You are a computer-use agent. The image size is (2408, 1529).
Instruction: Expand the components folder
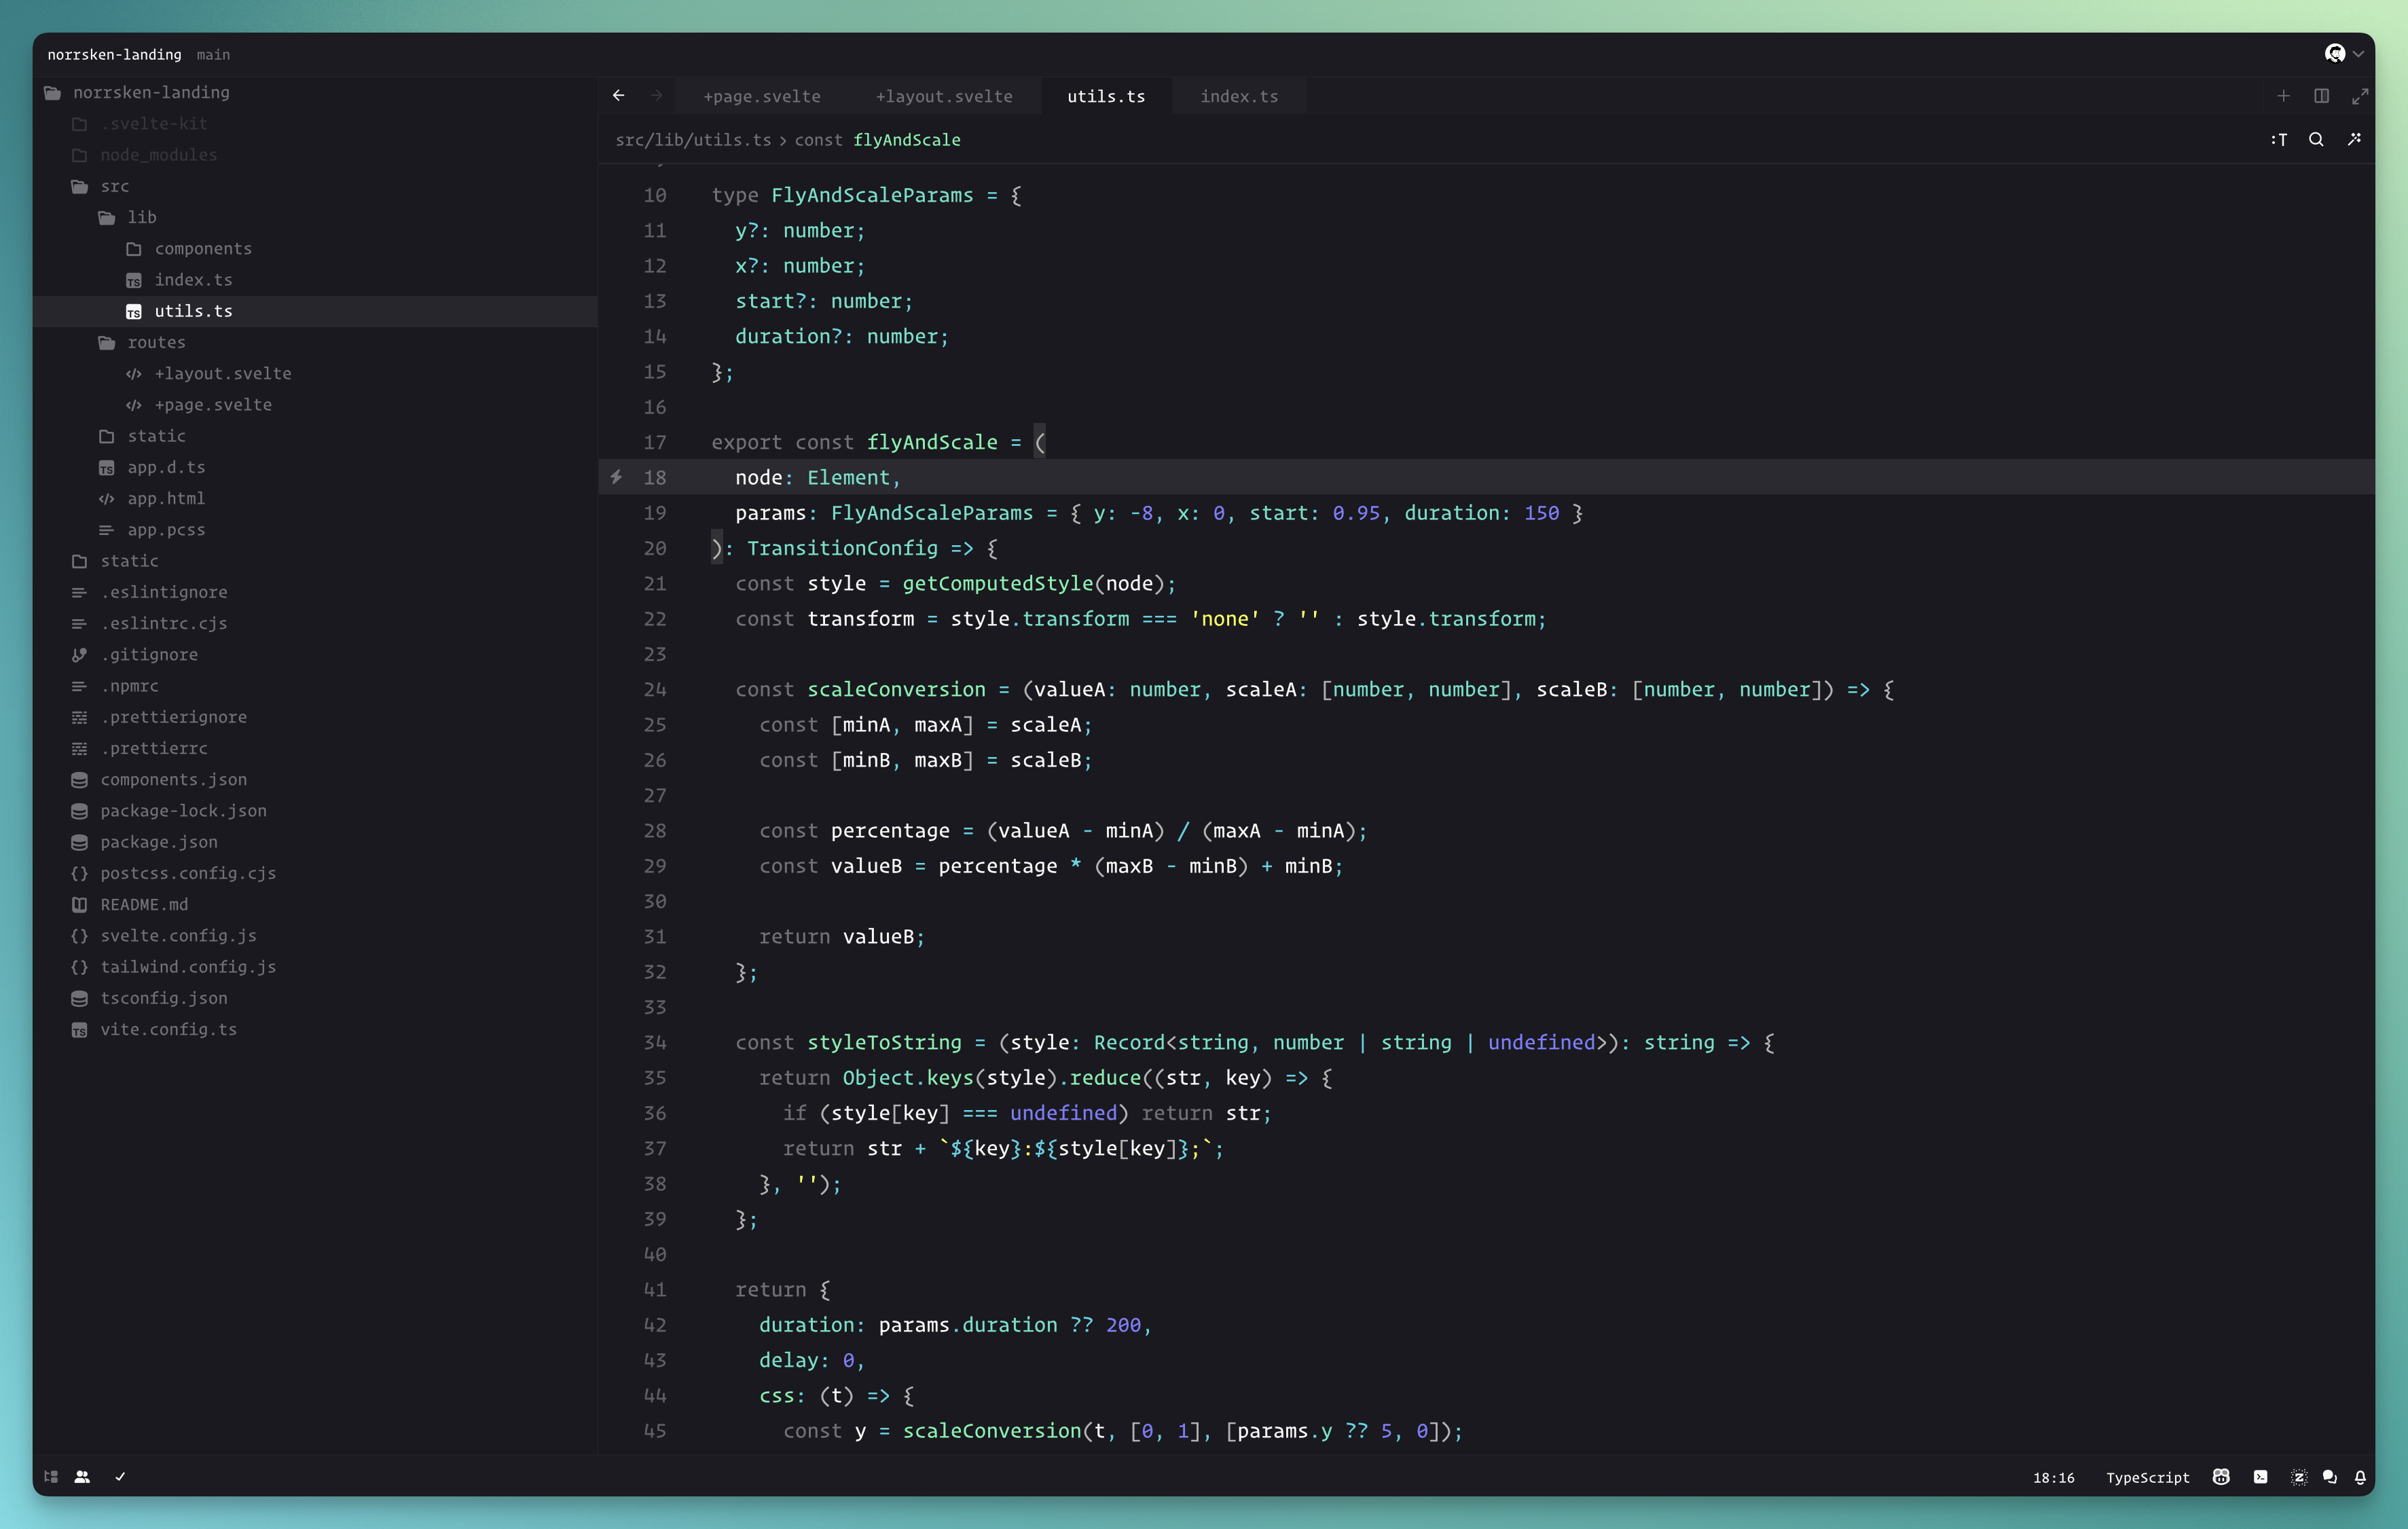click(315, 248)
